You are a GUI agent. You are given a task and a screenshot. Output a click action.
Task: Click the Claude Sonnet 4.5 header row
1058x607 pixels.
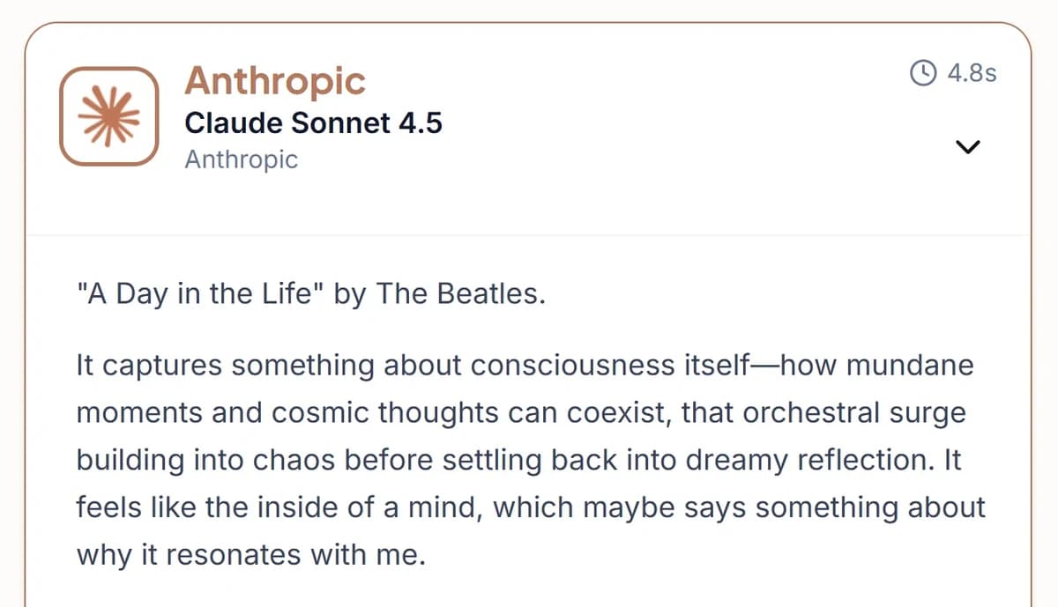point(314,123)
